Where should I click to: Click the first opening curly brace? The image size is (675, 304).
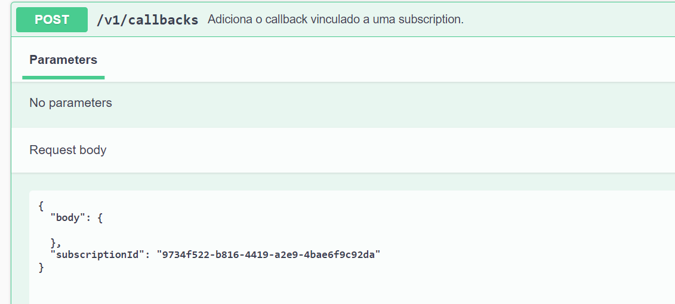point(41,206)
